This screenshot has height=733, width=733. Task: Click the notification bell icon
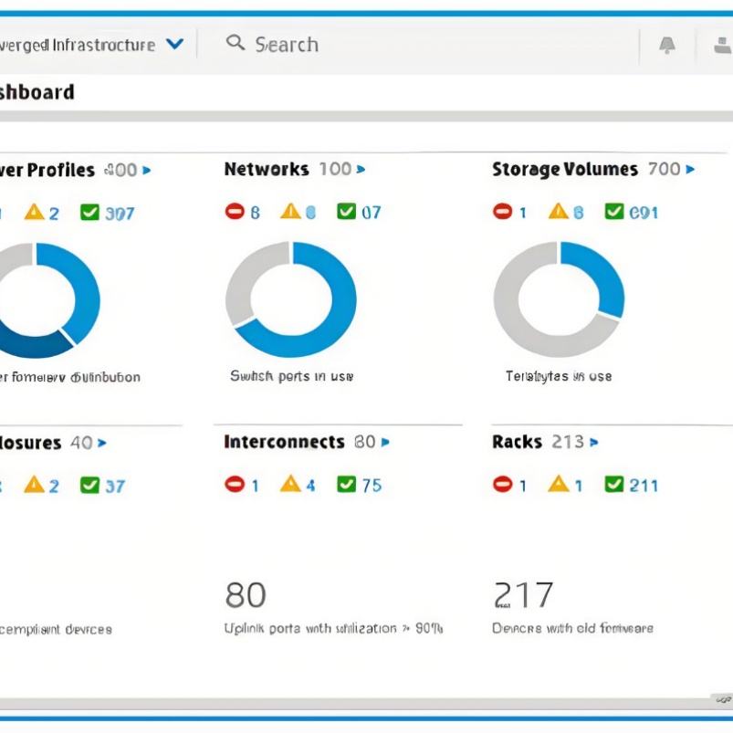667,46
